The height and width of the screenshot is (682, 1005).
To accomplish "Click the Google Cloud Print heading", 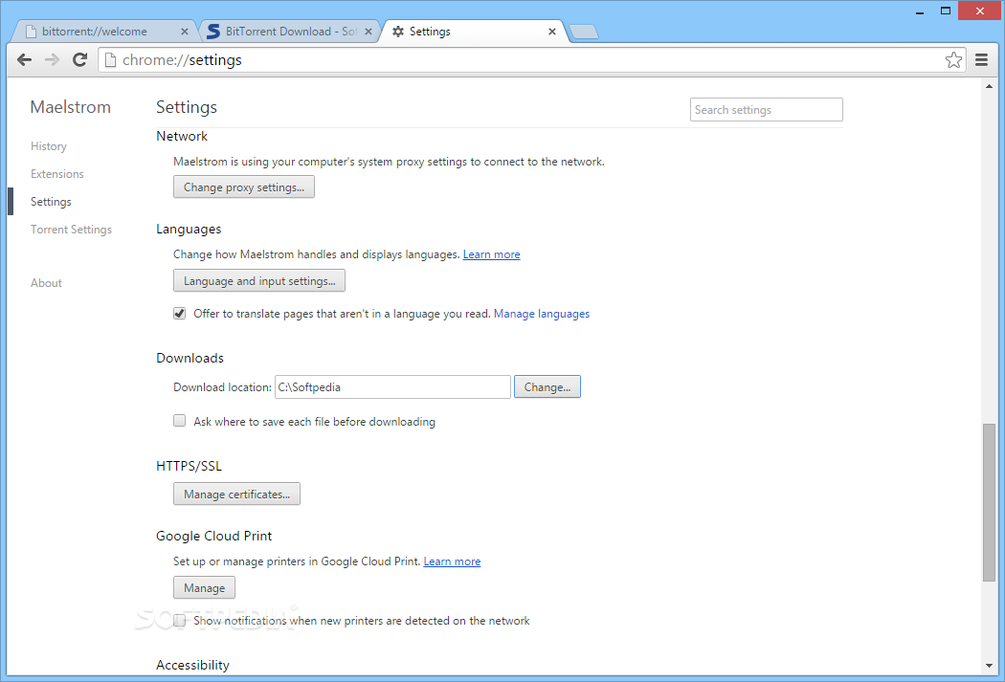I will pos(214,536).
